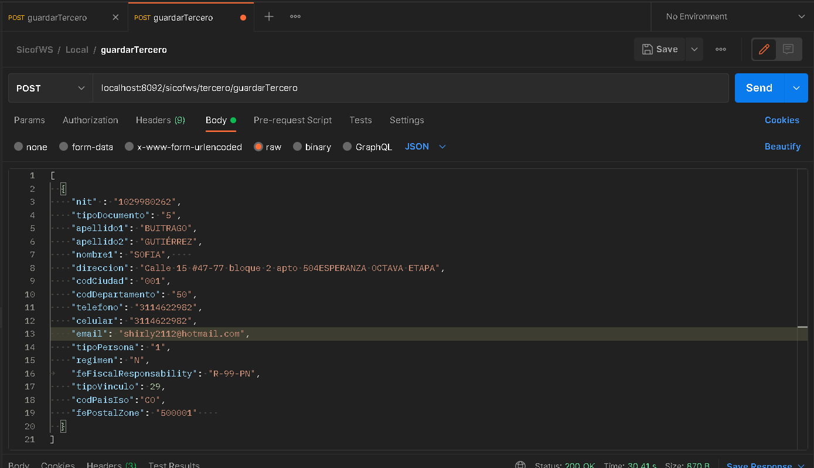
Task: Open the request actions ellipsis beside Save
Action: coord(721,49)
